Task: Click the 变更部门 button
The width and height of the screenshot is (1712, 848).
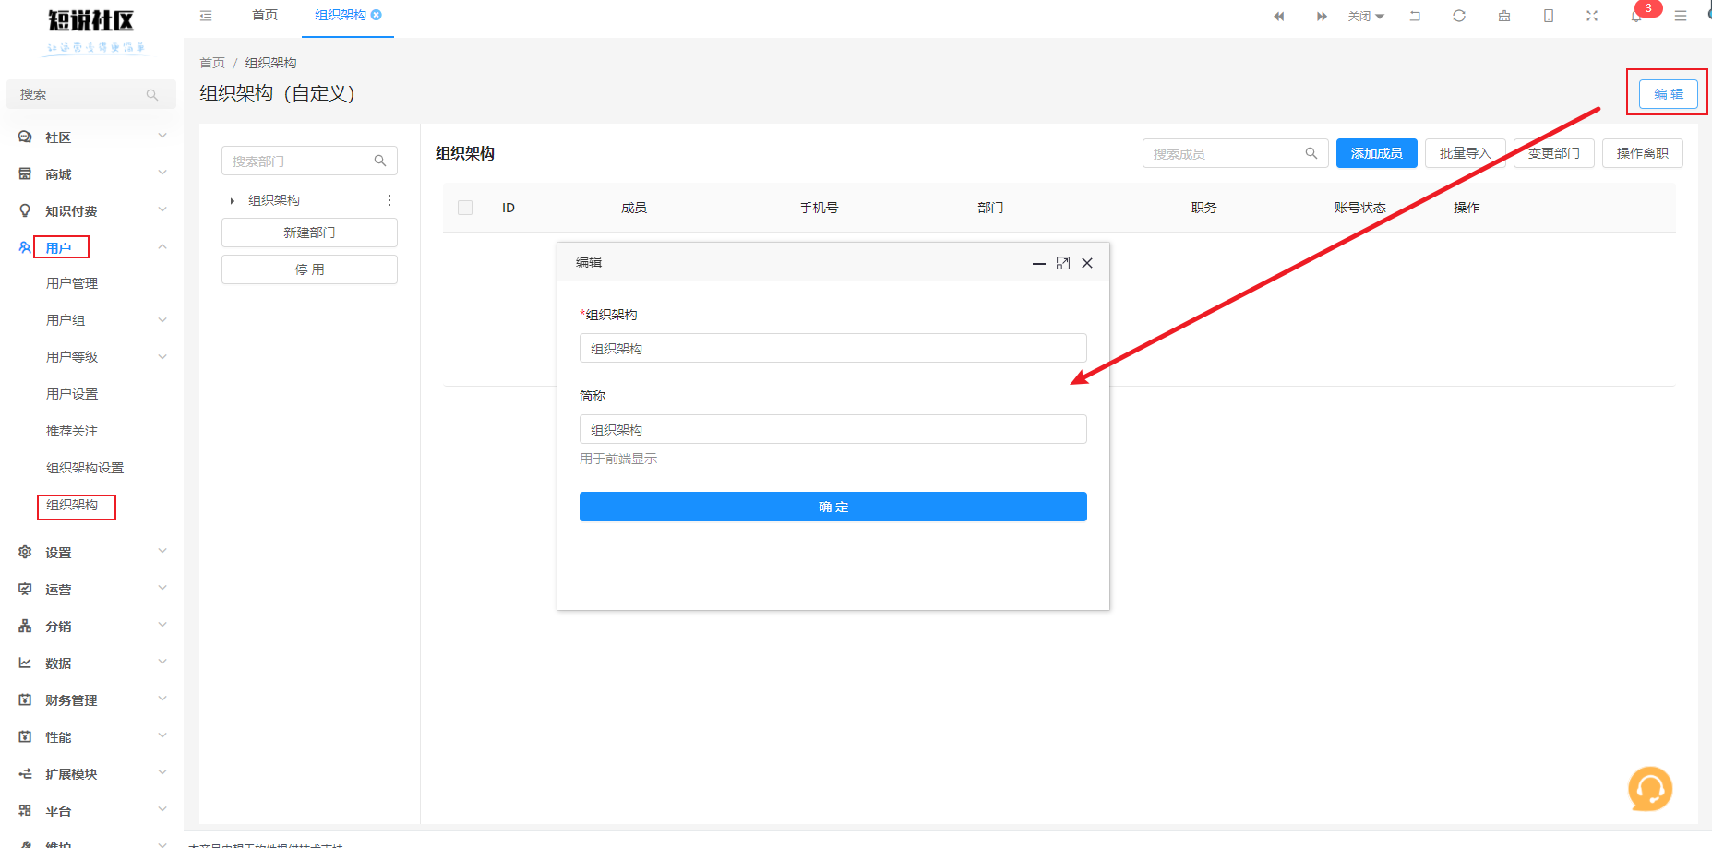Action: pos(1554,153)
